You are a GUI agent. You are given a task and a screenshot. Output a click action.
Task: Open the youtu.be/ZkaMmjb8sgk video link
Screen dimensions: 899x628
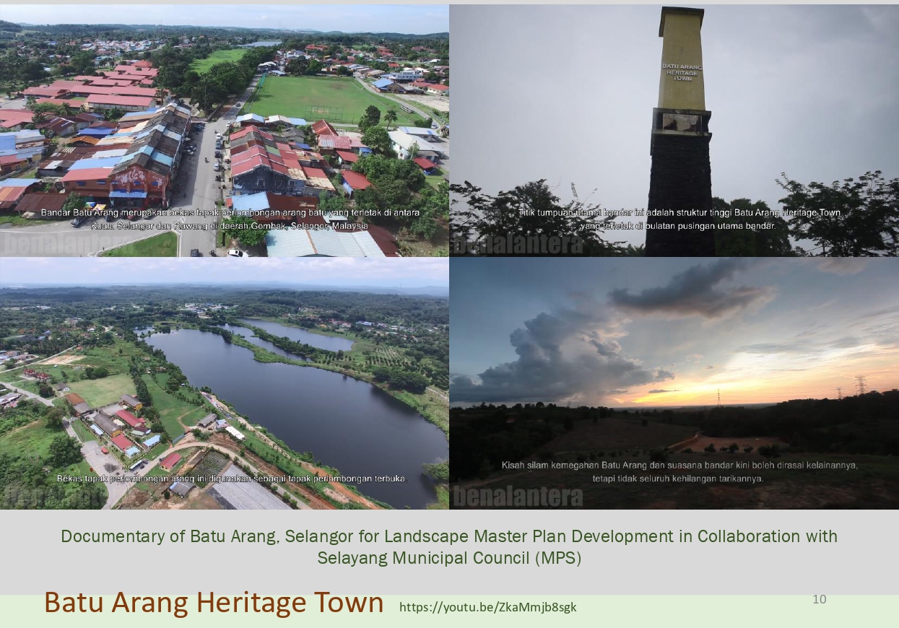coord(487,607)
